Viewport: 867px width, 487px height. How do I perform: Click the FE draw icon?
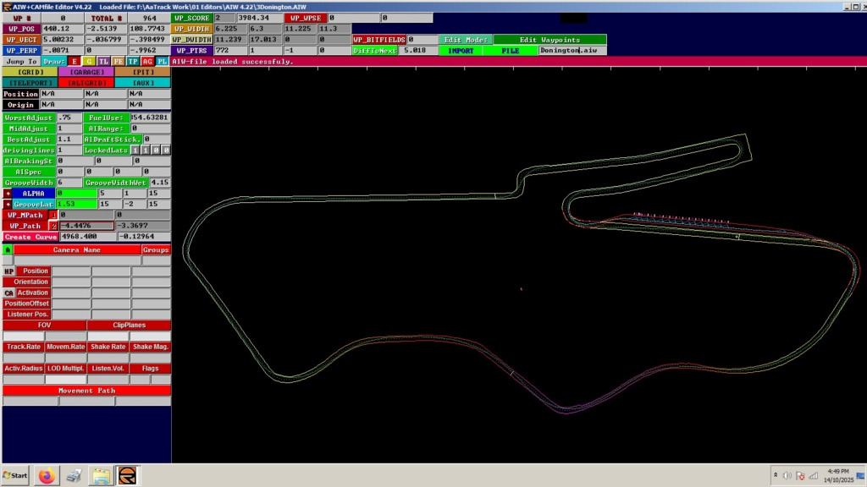(119, 62)
